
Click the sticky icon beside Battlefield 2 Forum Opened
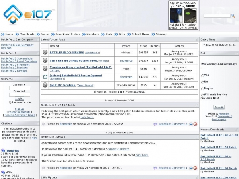click(45, 77)
